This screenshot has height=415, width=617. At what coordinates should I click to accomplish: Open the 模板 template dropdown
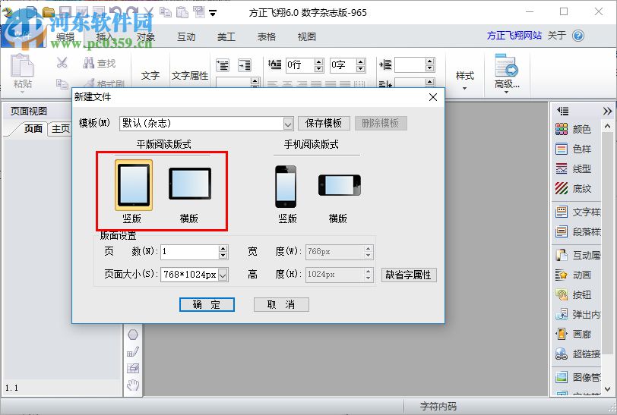(288, 124)
